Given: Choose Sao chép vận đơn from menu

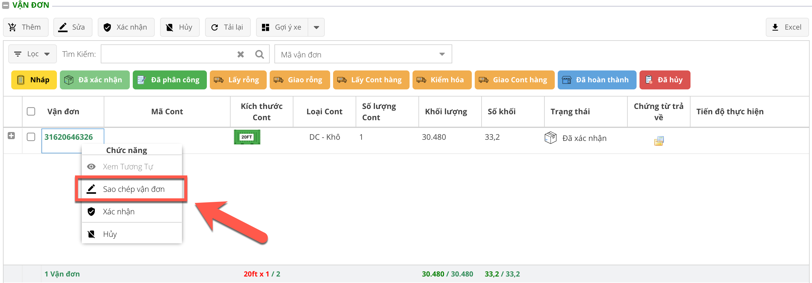Looking at the screenshot, I should click(133, 189).
